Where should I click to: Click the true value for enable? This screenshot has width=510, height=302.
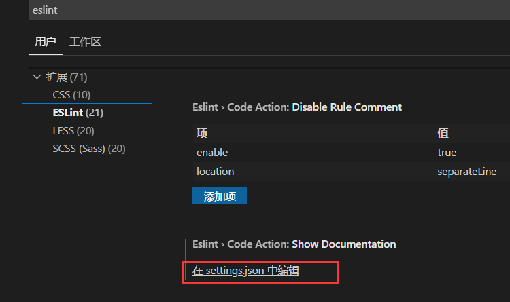click(x=447, y=152)
